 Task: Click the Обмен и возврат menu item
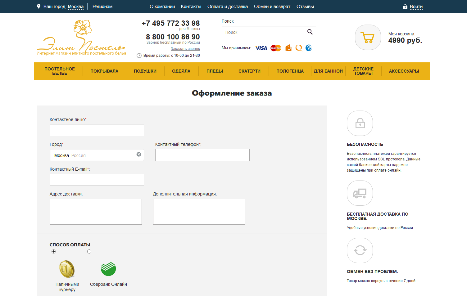pos(272,6)
